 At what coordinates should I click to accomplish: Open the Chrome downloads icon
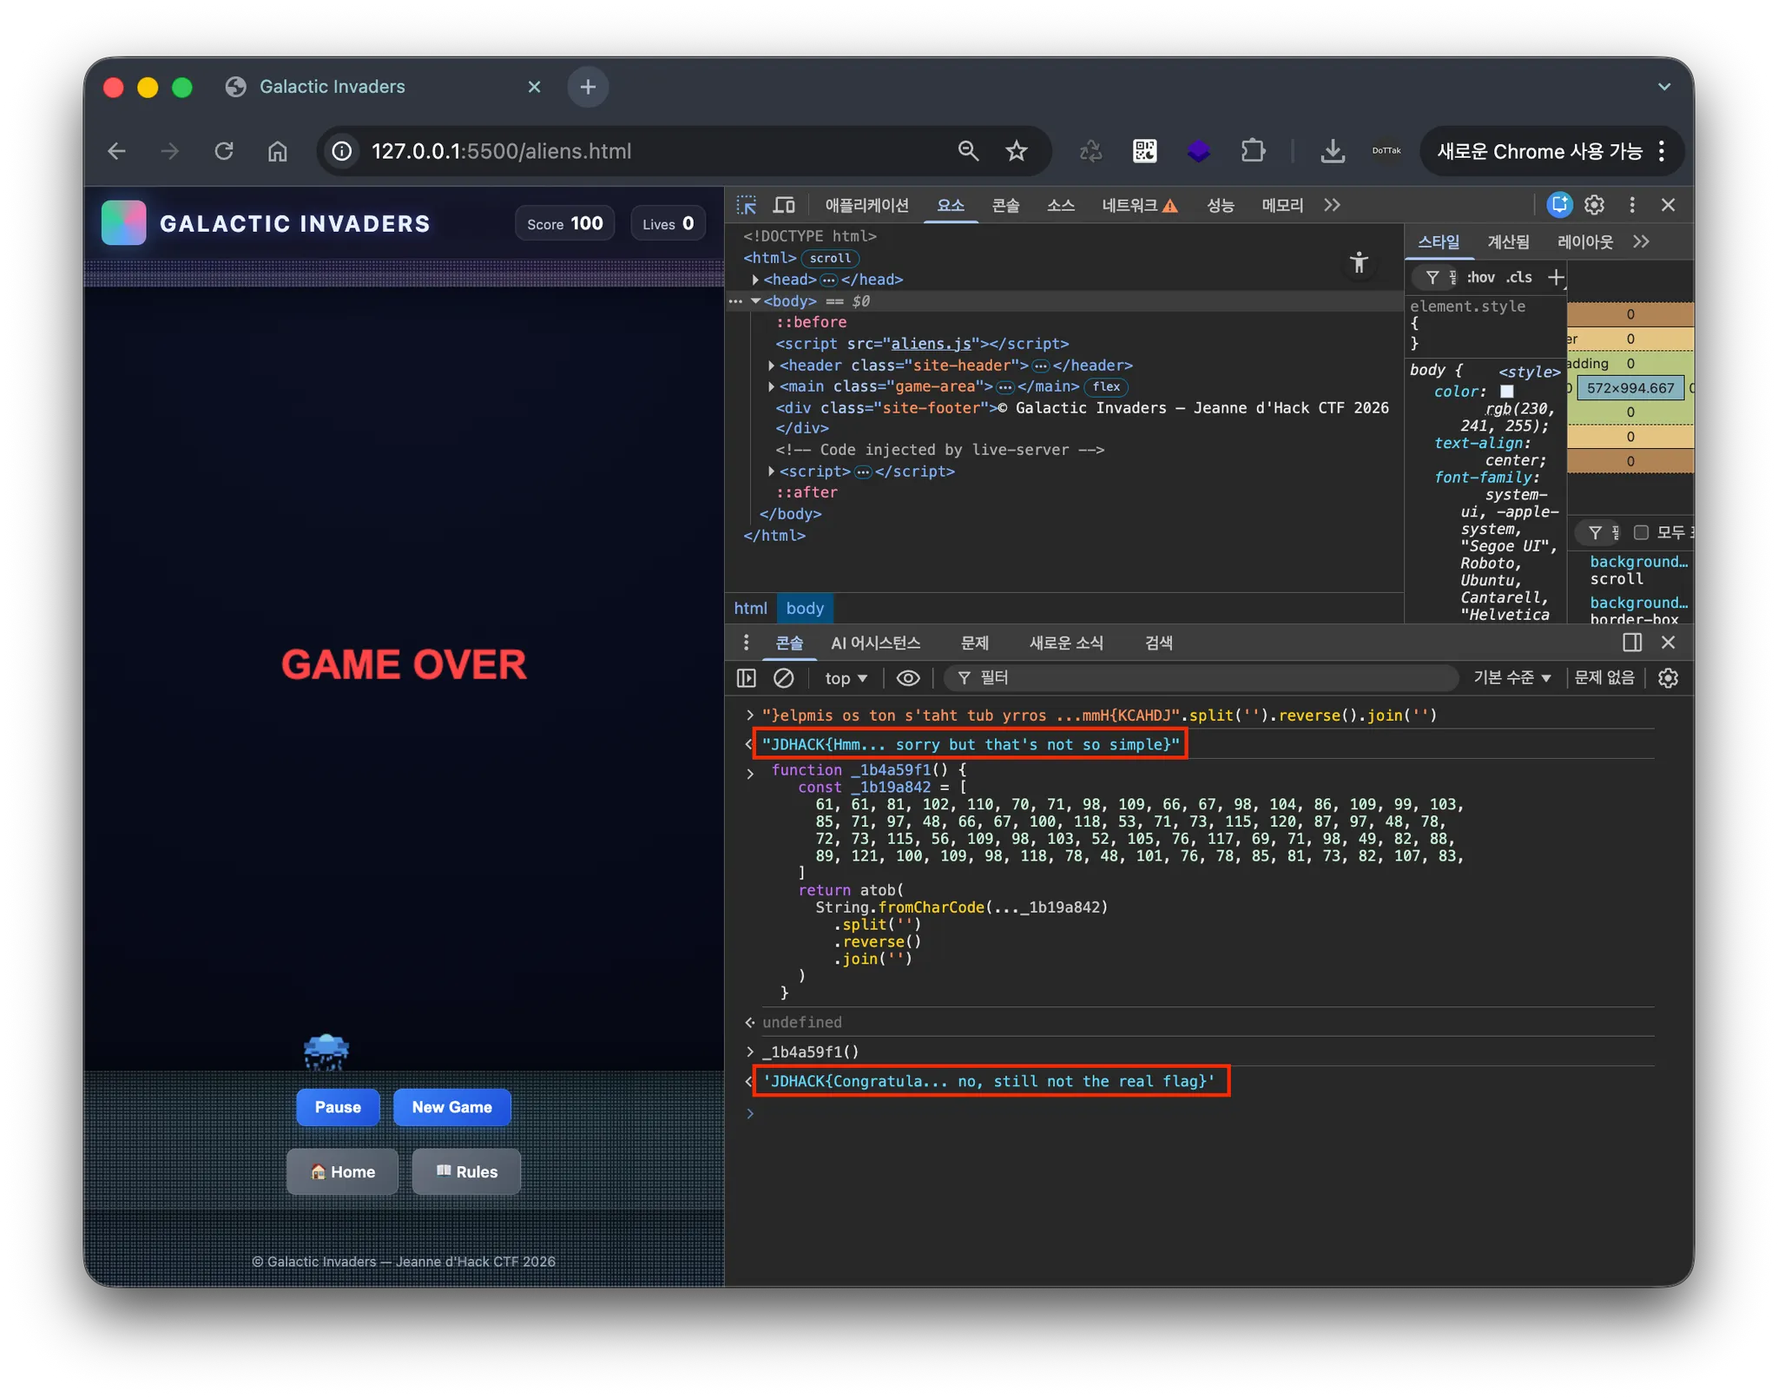click(1332, 151)
